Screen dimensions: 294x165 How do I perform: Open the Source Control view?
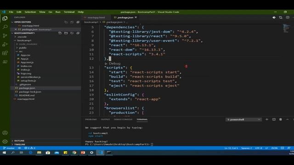coord(5,36)
